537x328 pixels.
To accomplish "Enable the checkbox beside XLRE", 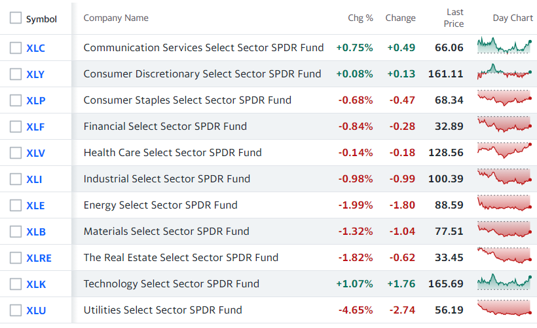I will (16, 258).
